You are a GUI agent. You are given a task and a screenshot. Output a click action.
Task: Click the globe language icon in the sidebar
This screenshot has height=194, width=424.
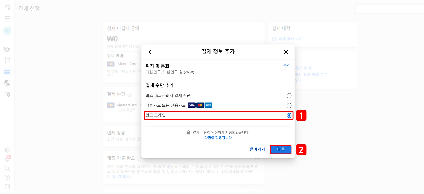[x=7, y=83]
